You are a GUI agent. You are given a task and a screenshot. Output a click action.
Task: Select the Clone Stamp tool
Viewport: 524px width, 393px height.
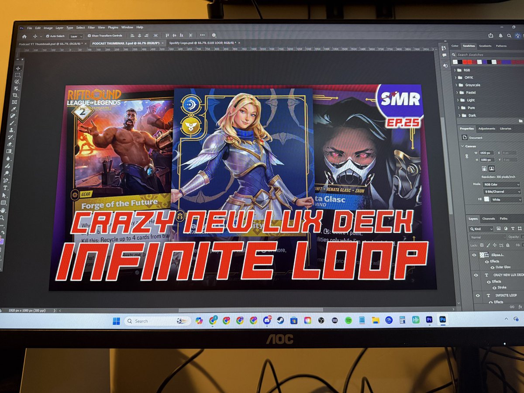(x=11, y=130)
